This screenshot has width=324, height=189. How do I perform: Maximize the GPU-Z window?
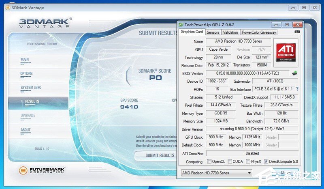287,25
